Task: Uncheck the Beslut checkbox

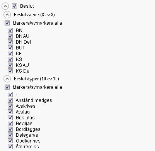Action: coord(14,6)
